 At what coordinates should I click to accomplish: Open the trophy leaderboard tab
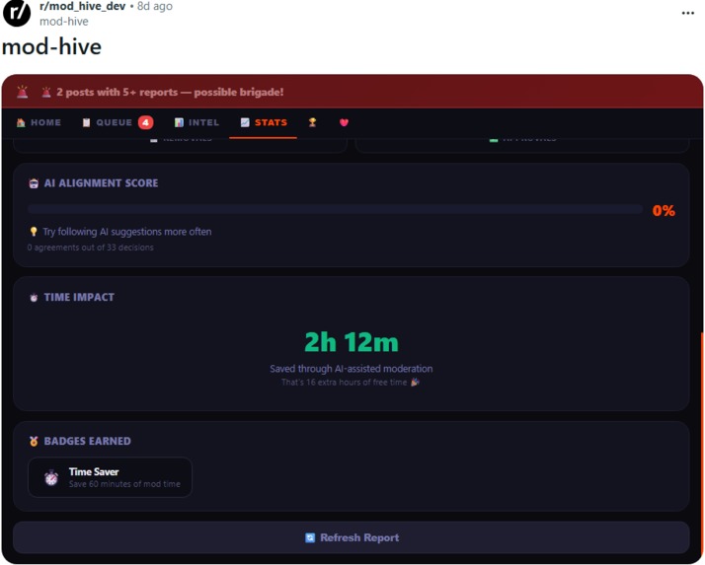[312, 122]
